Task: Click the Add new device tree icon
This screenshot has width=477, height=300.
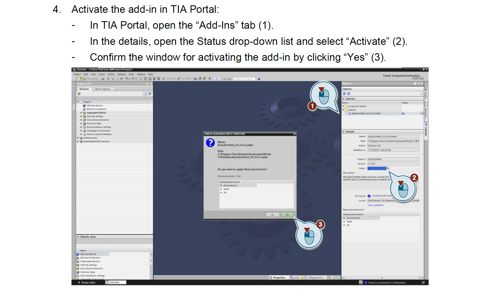Action: [84, 106]
